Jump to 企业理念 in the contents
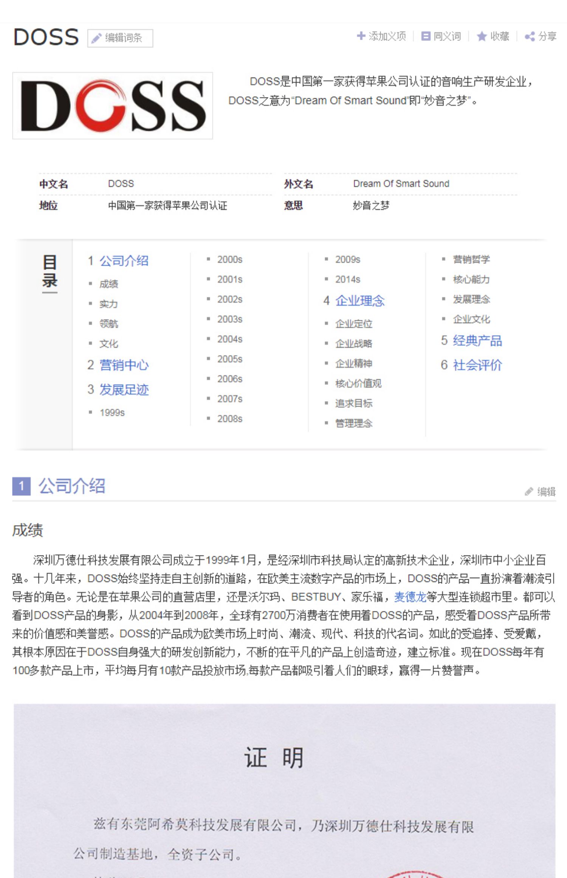This screenshot has width=567, height=878. point(359,301)
